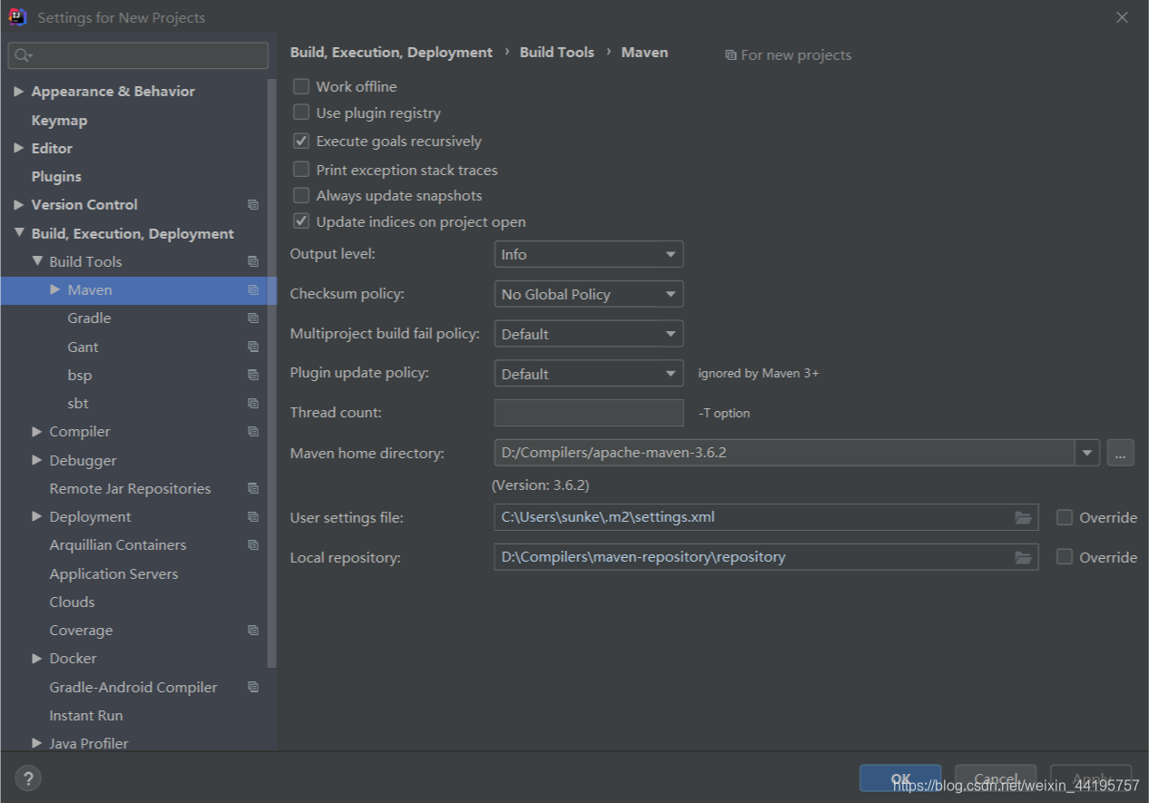
Task: Click into the Local repository path field
Action: click(766, 557)
